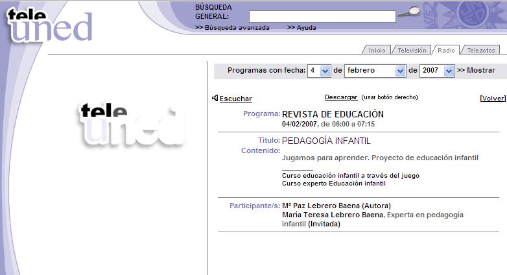Open the day dropdown showing 4
The height and width of the screenshot is (275, 507).
pyautogui.click(x=319, y=71)
